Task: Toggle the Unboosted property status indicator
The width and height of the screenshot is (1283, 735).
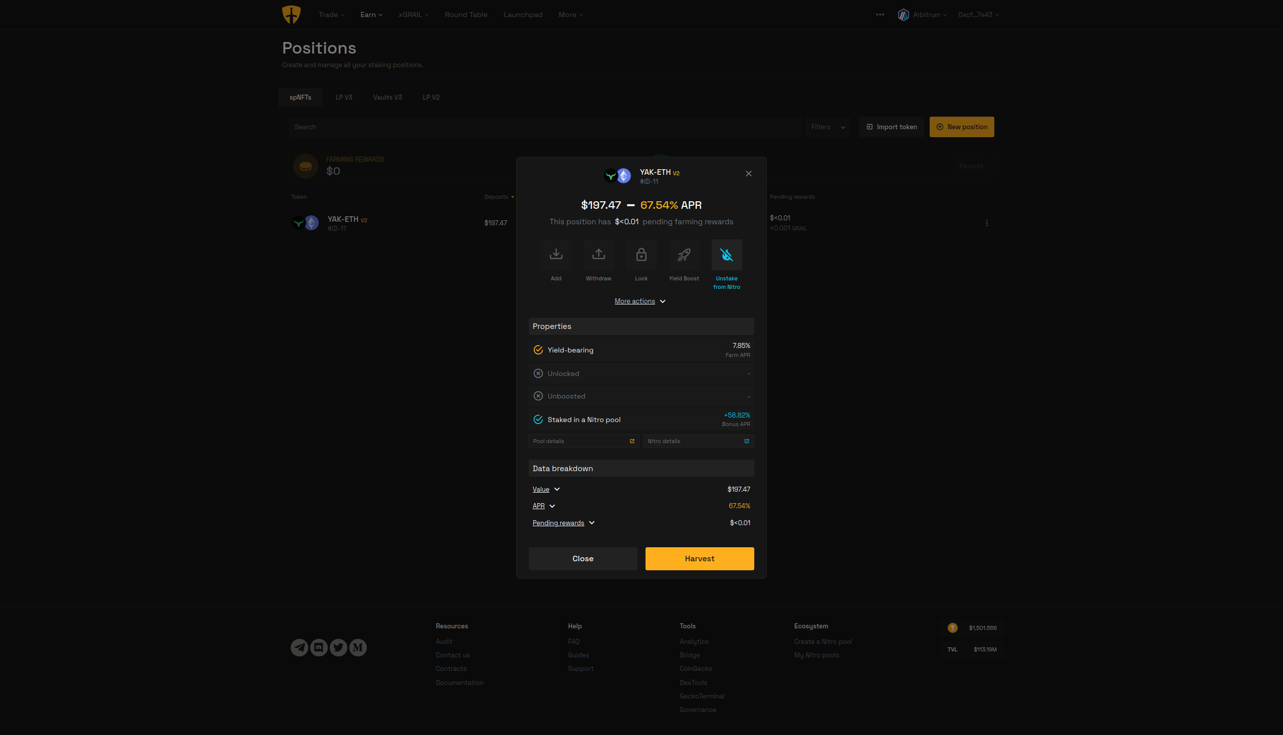Action: point(538,395)
